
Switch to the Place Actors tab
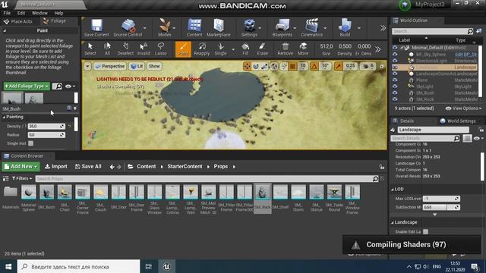tap(18, 21)
